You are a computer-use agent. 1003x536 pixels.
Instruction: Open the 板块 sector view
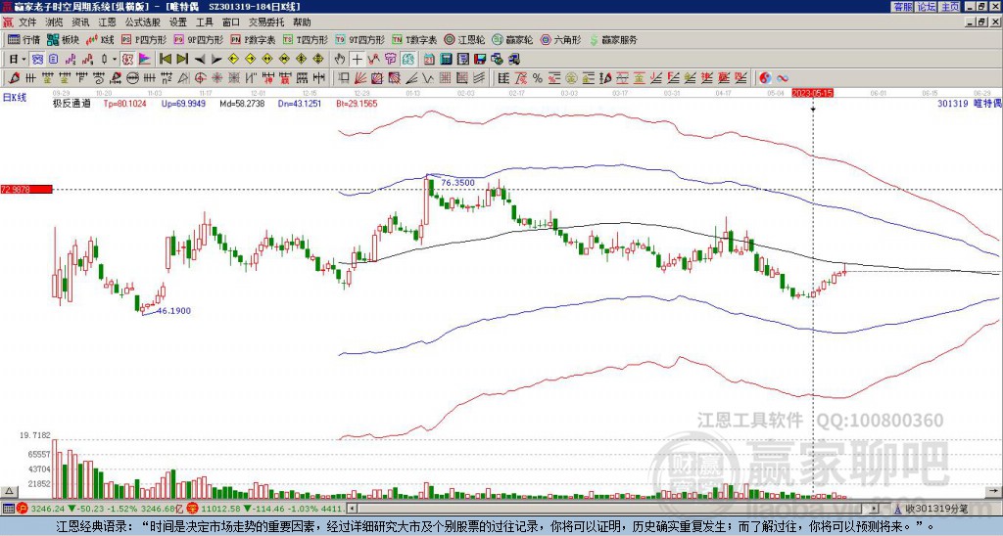pos(63,39)
